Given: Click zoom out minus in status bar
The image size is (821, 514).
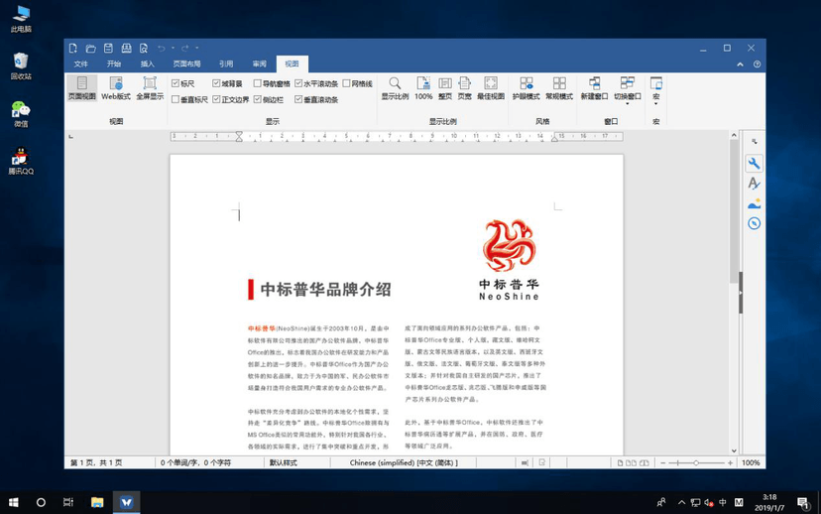Looking at the screenshot, I should coord(663,463).
